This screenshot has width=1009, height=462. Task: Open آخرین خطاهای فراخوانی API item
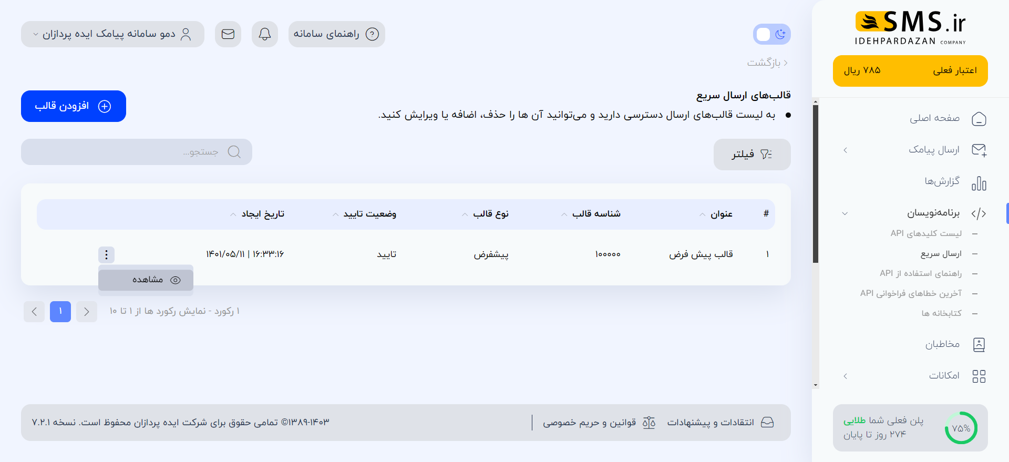(911, 293)
